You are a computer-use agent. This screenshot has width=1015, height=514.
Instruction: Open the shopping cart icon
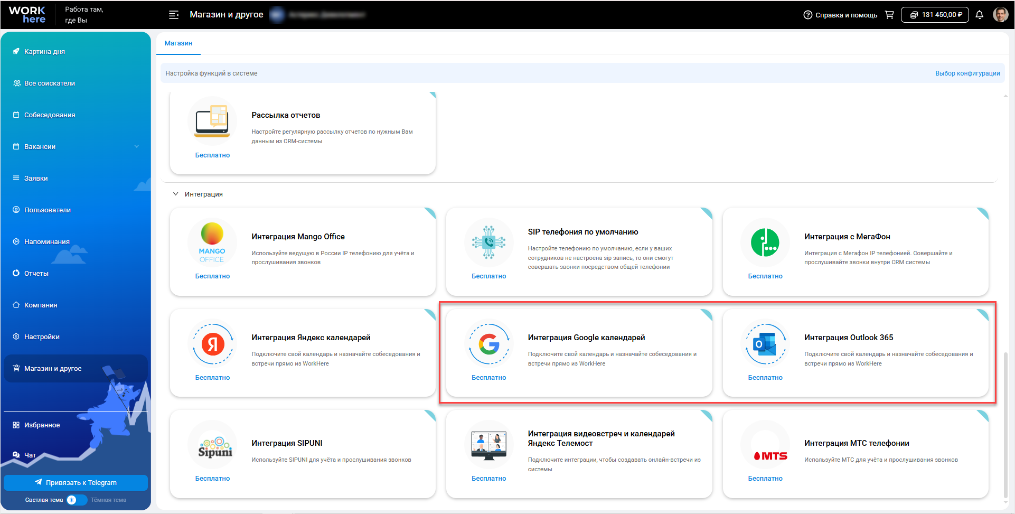click(889, 15)
